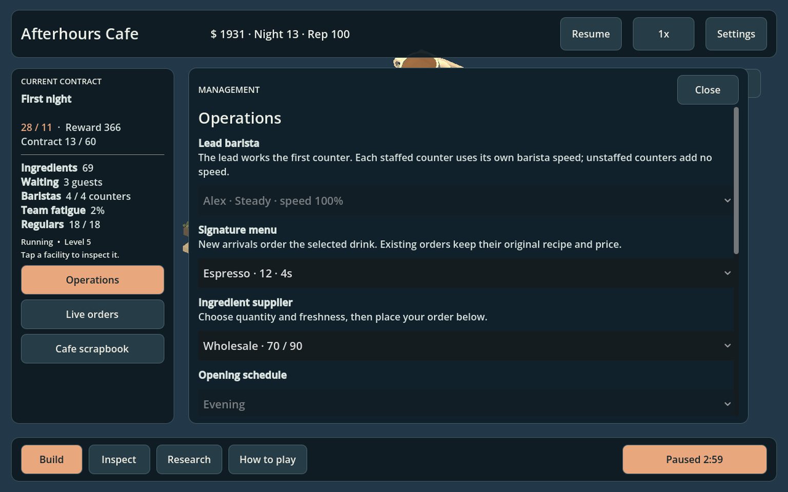Viewport: 788px width, 492px height.
Task: Change the 1x game speed
Action: pyautogui.click(x=663, y=34)
